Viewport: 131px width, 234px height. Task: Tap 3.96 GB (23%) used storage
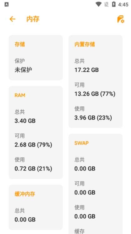[93, 118]
